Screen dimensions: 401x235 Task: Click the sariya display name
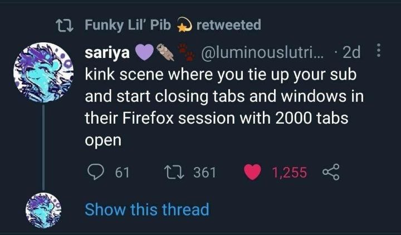click(107, 53)
